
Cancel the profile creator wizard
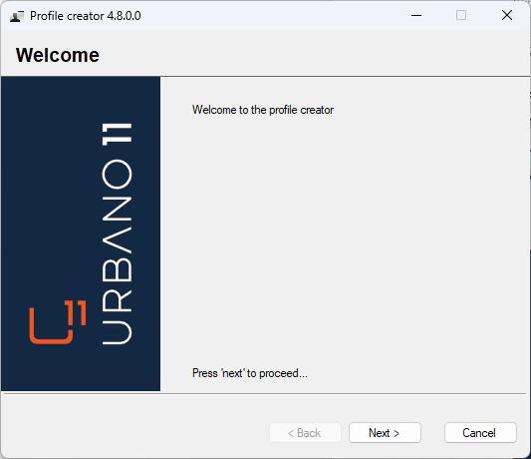480,432
